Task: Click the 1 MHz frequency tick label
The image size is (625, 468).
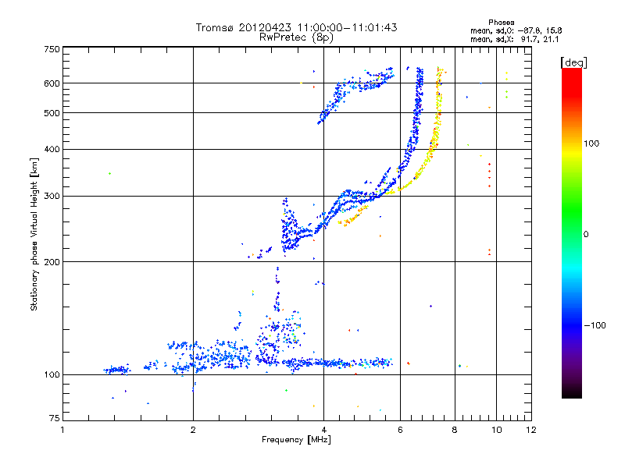Action: pos(62,431)
